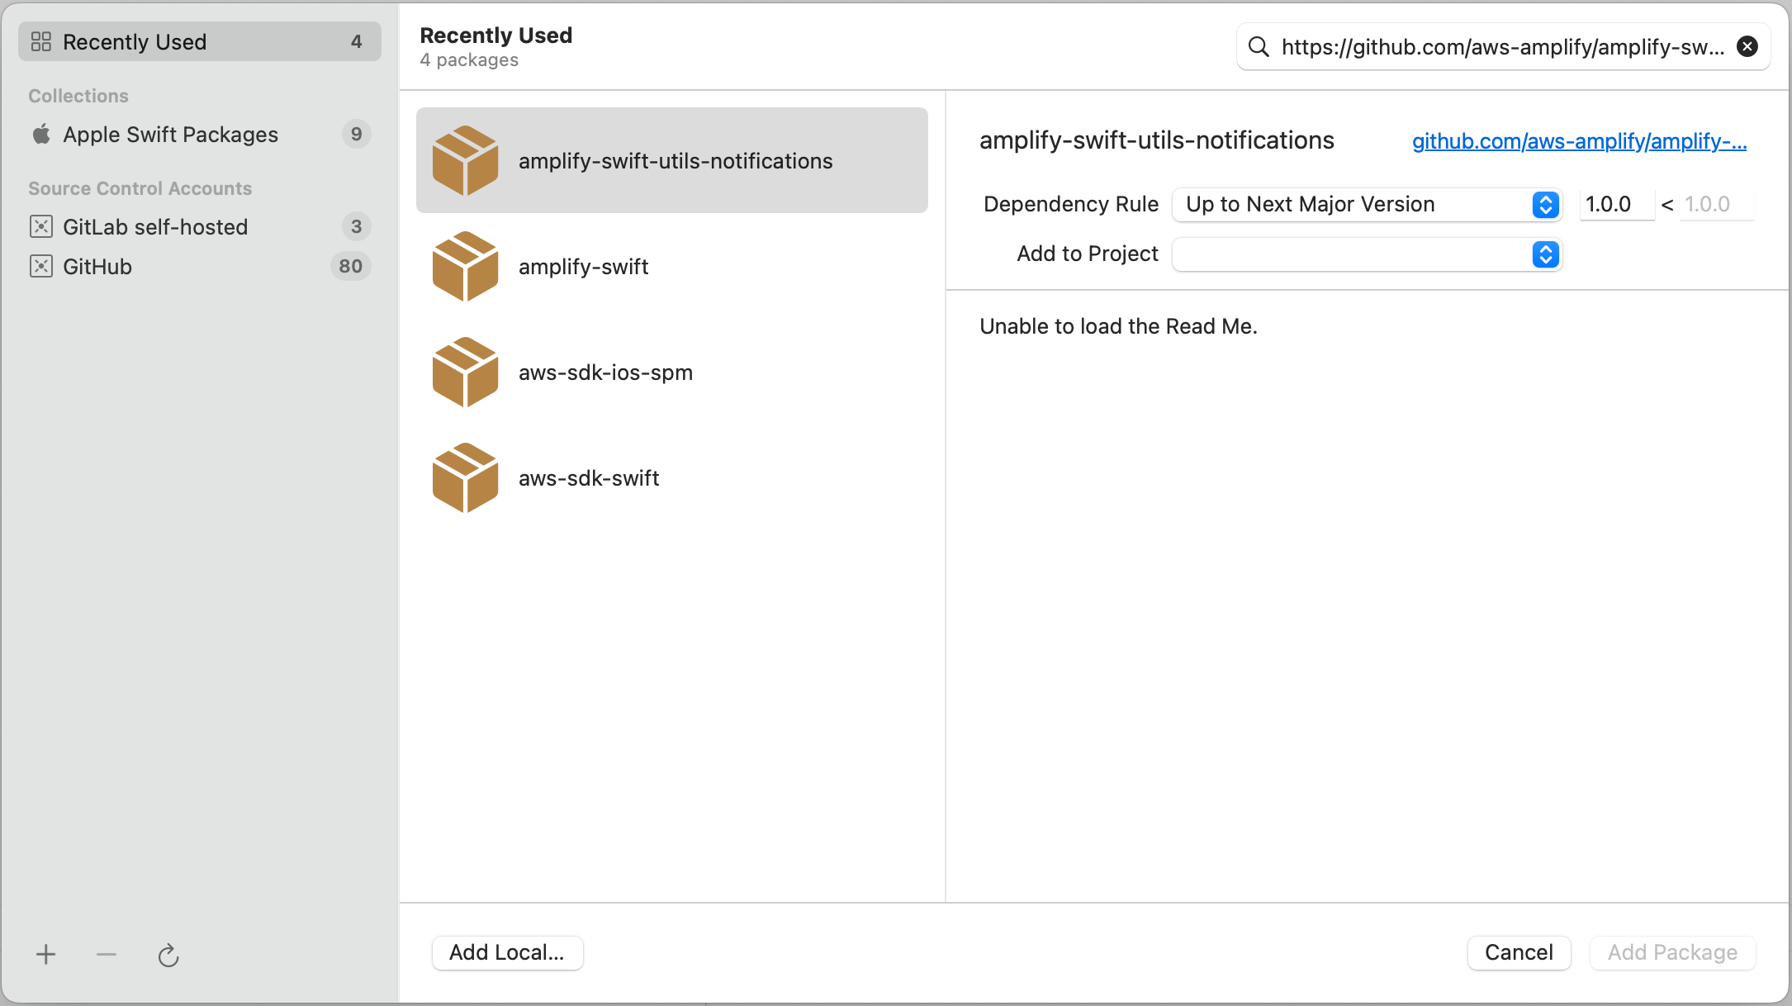Click the Add Local button
The height and width of the screenshot is (1006, 1792).
pos(507,952)
